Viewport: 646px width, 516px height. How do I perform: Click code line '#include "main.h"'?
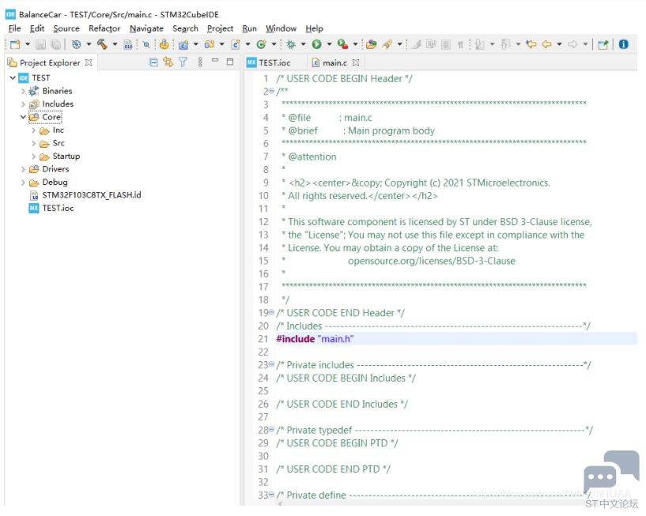315,339
